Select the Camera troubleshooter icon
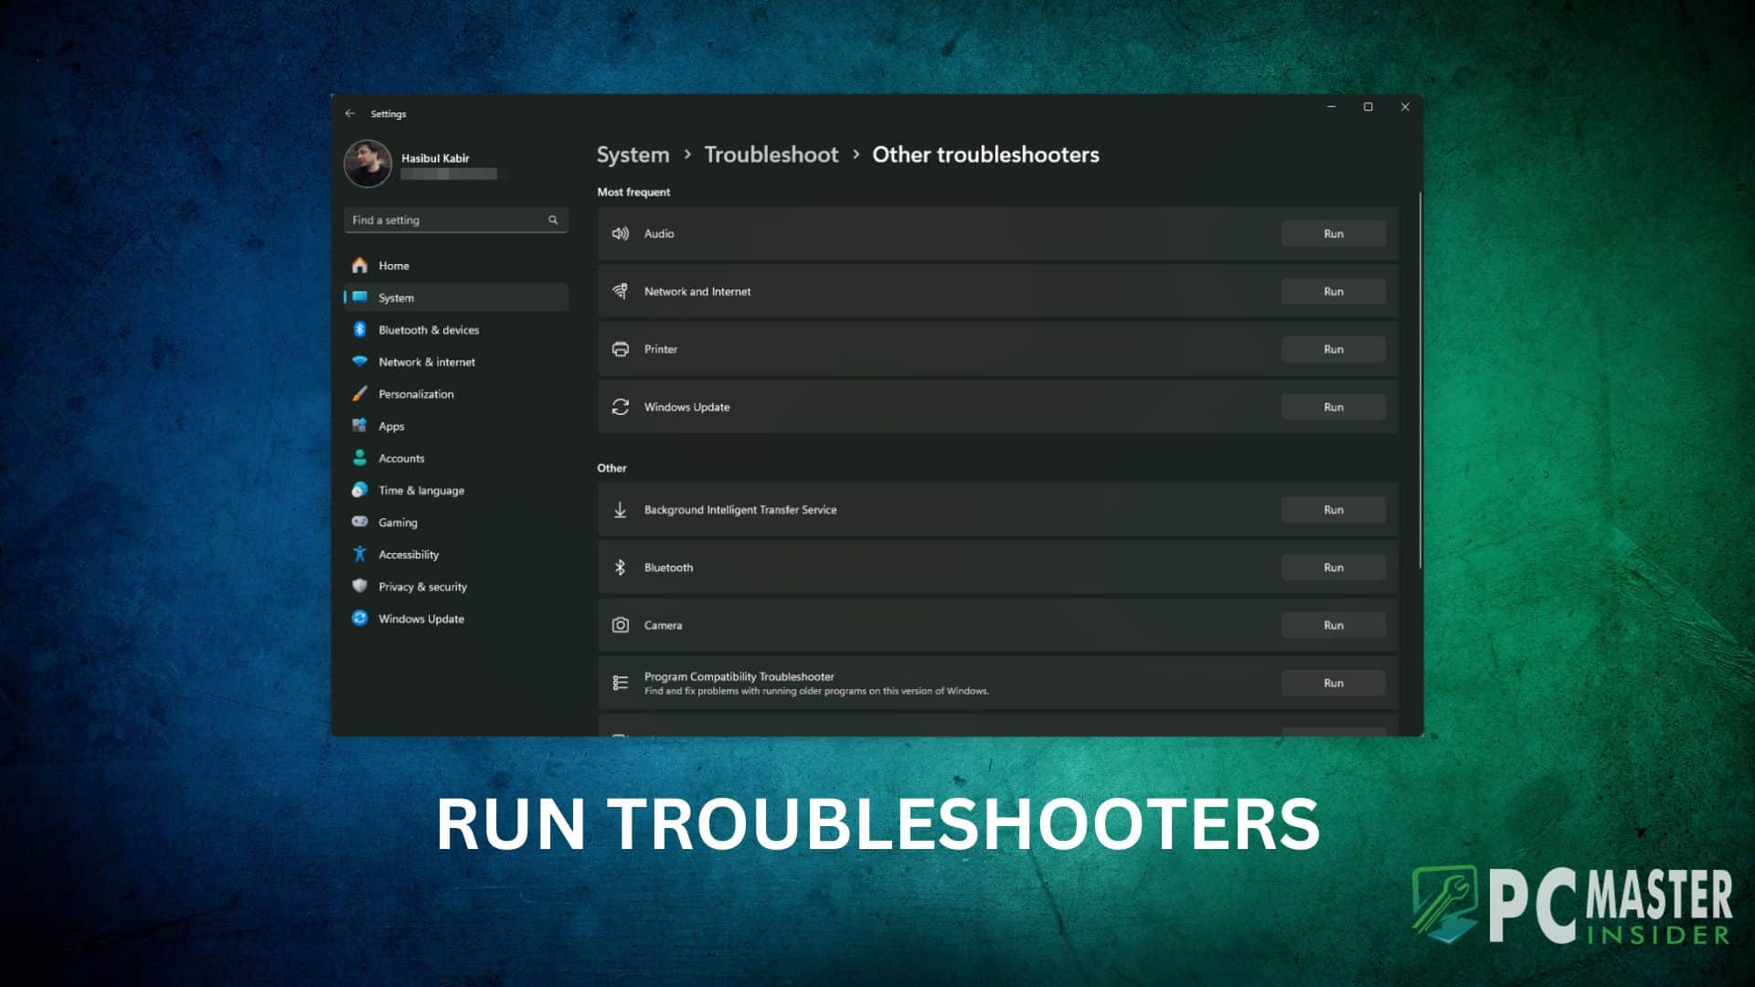The image size is (1755, 987). [x=621, y=625]
